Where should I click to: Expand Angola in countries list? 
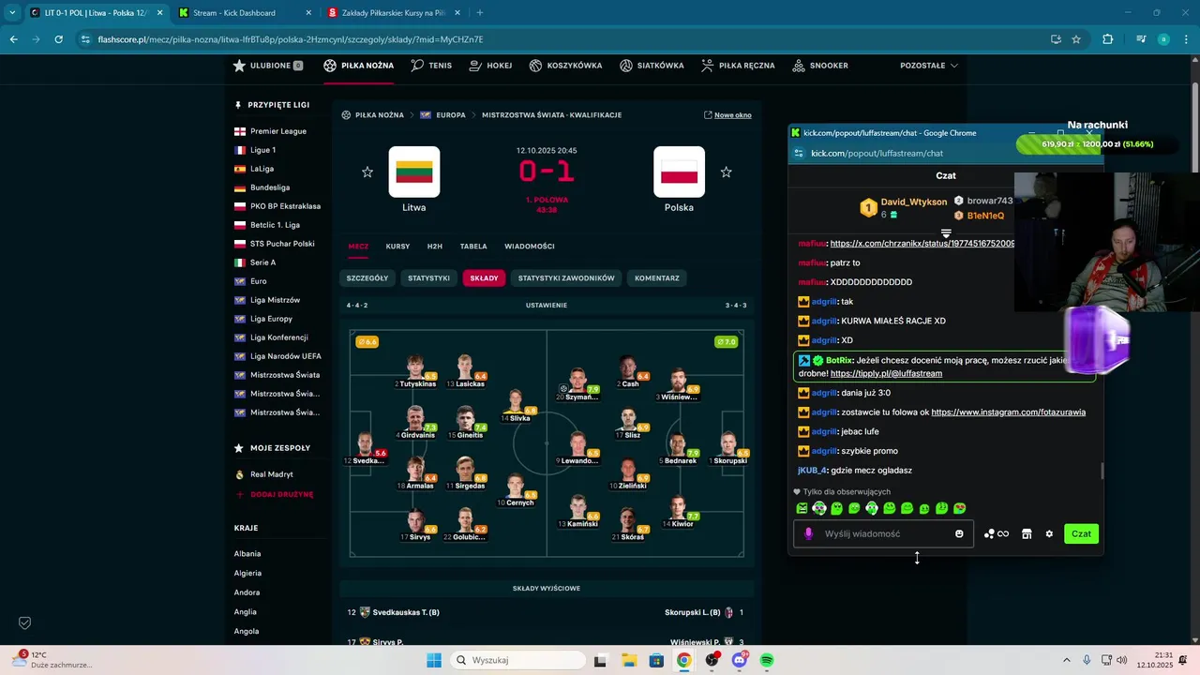point(247,631)
